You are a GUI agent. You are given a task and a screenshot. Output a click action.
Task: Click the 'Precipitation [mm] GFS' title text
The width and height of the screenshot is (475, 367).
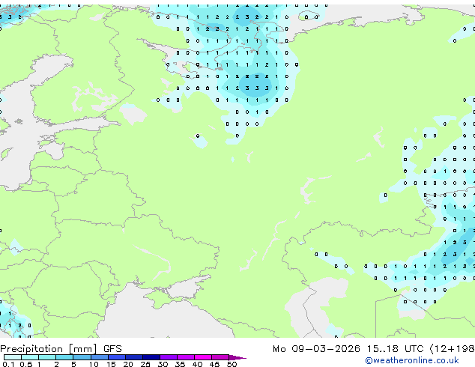[61, 349]
